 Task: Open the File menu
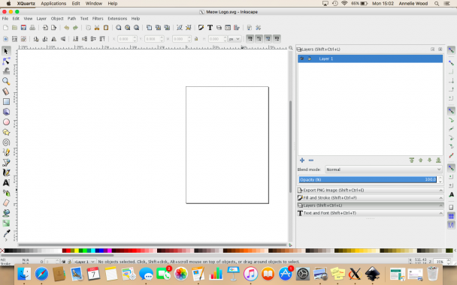(5, 19)
